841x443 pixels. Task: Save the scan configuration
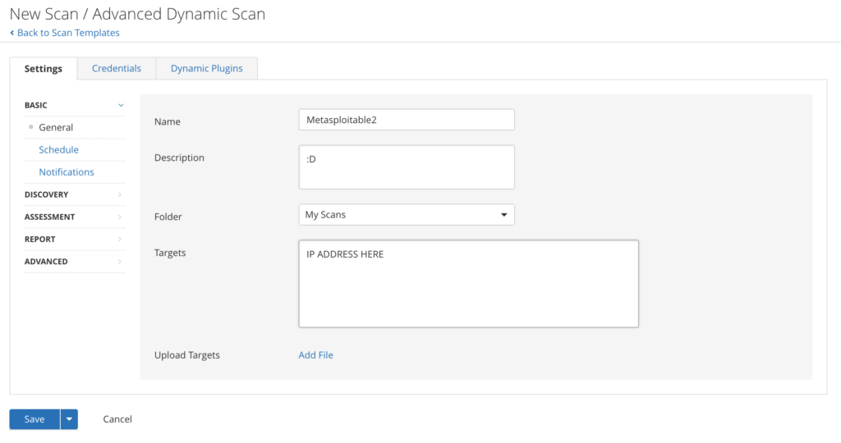[34, 419]
